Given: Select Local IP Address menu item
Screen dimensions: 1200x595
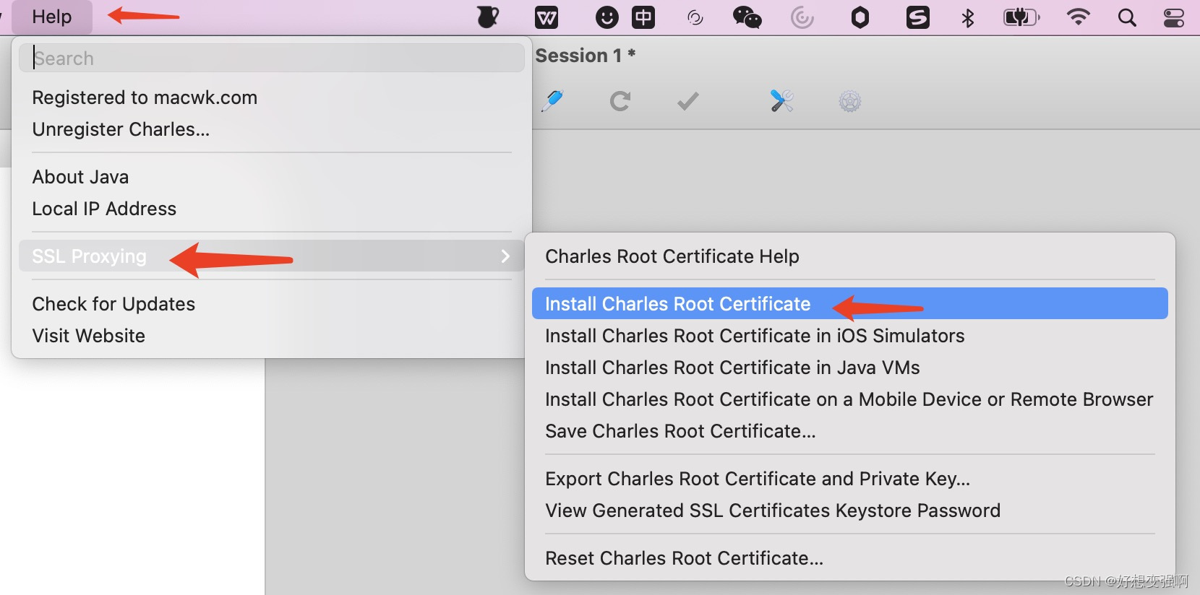Looking at the screenshot, I should 104,209.
